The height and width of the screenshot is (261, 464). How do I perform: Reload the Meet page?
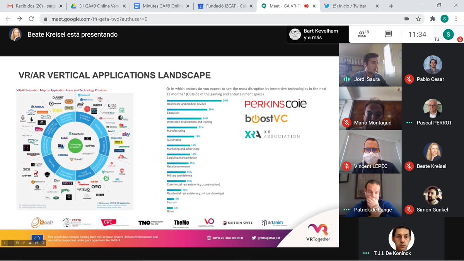point(31,19)
